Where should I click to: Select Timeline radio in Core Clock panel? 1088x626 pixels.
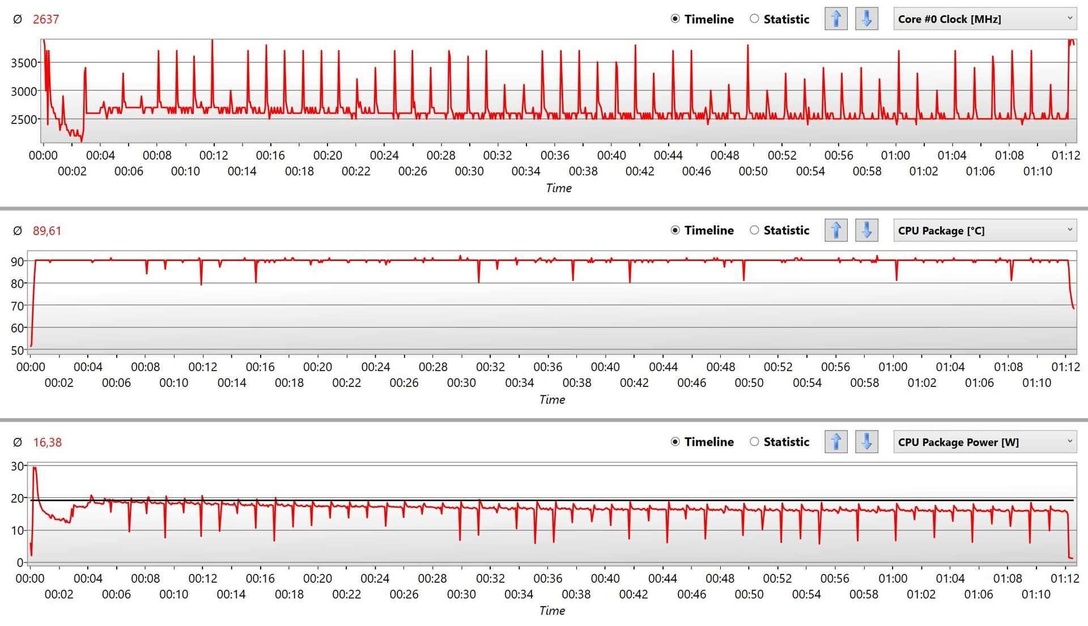click(x=675, y=19)
